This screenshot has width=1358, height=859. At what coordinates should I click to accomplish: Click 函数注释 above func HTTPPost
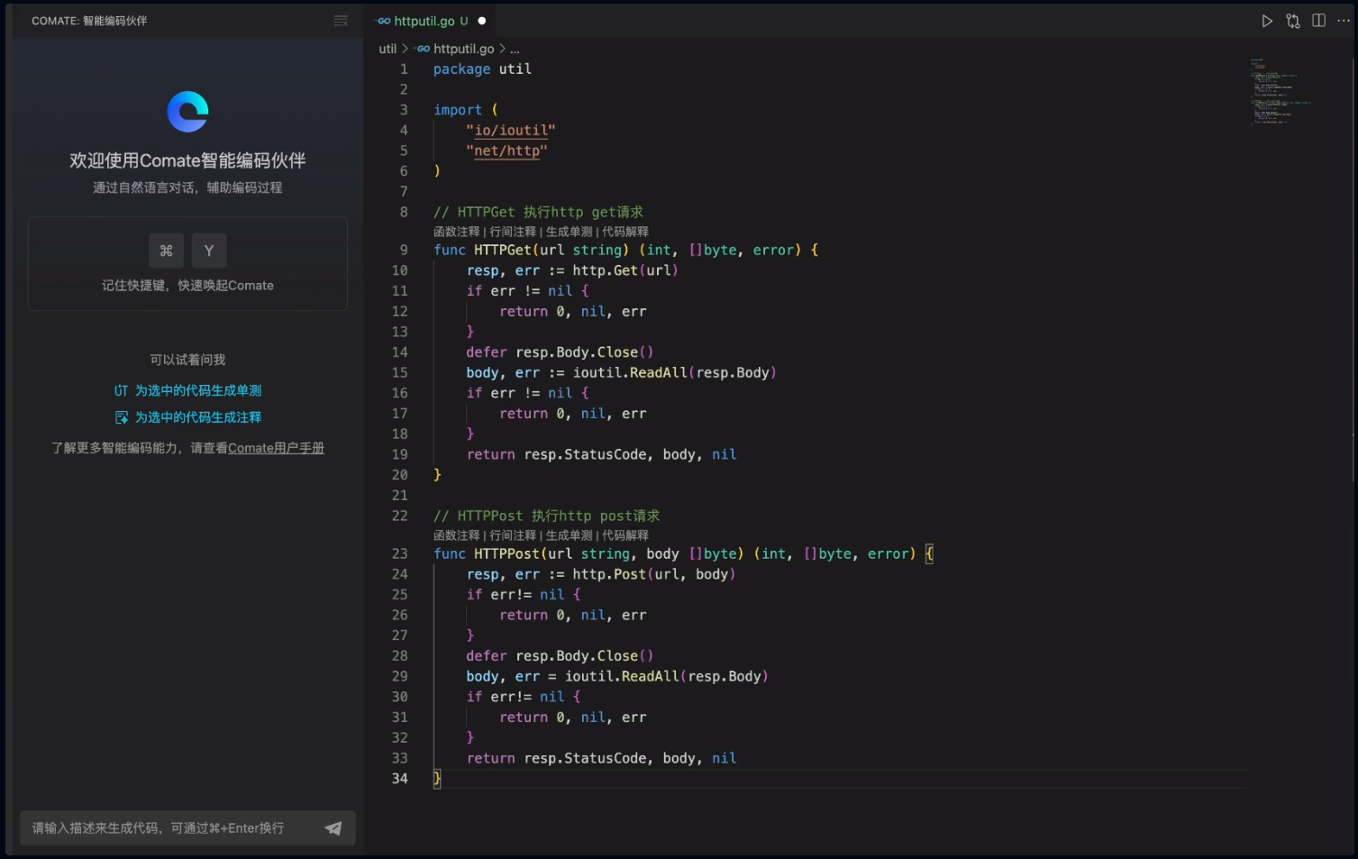(457, 535)
